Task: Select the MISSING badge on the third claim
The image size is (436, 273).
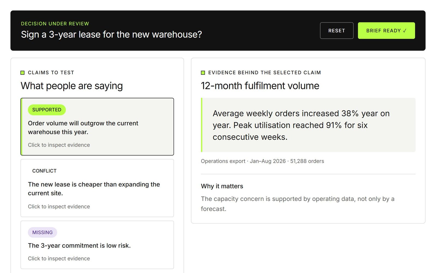Action: (43, 232)
